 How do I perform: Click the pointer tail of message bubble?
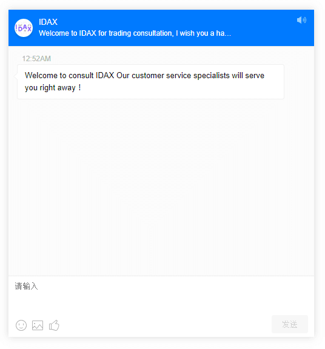pyautogui.click(x=16, y=76)
